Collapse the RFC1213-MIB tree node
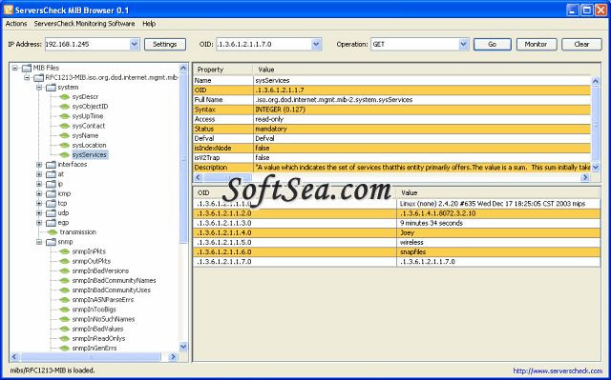This screenshot has height=380, width=611. click(x=27, y=78)
